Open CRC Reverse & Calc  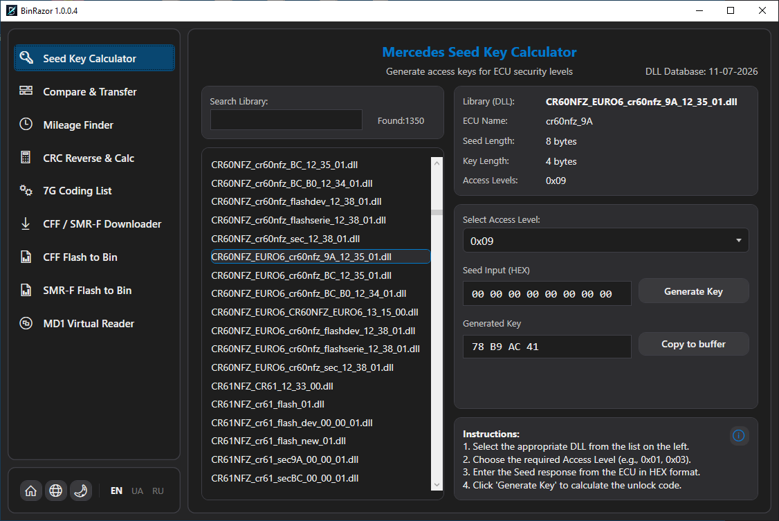pos(94,158)
